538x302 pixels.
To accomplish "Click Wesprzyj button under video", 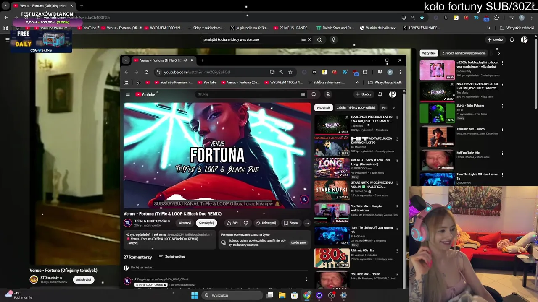I will [x=185, y=223].
